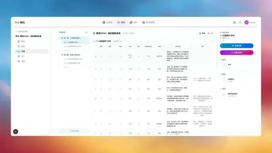Open 剧本 in the project sidebar
Screen dimensions: 272x153
[x=23, y=46]
